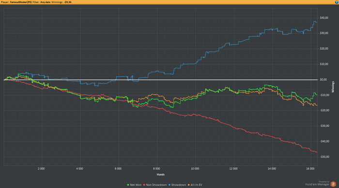Click the Winnings axis title
This screenshot has height=188, width=339.
pyautogui.click(x=333, y=87)
